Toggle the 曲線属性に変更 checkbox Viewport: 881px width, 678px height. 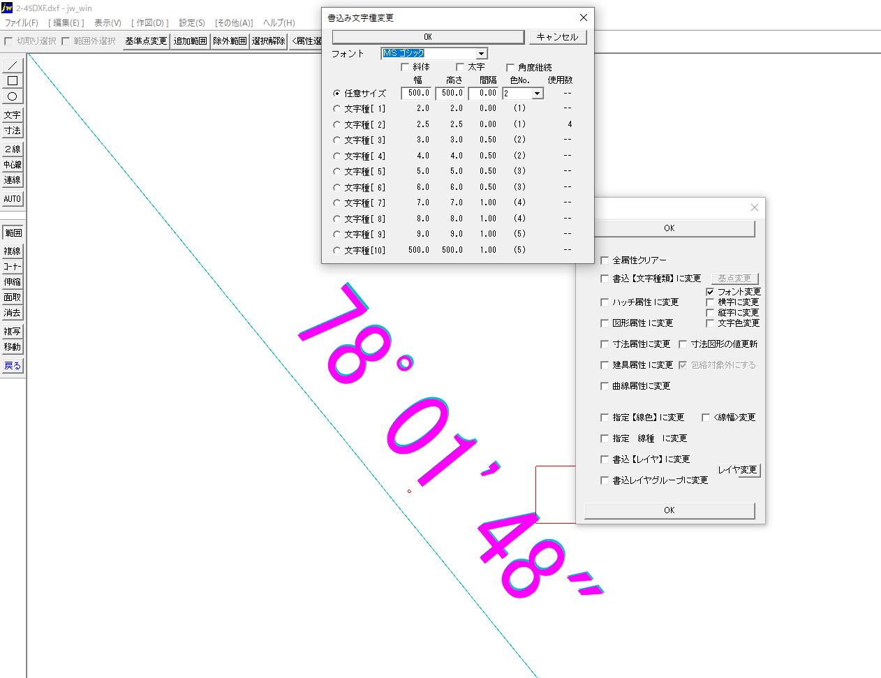tap(605, 386)
